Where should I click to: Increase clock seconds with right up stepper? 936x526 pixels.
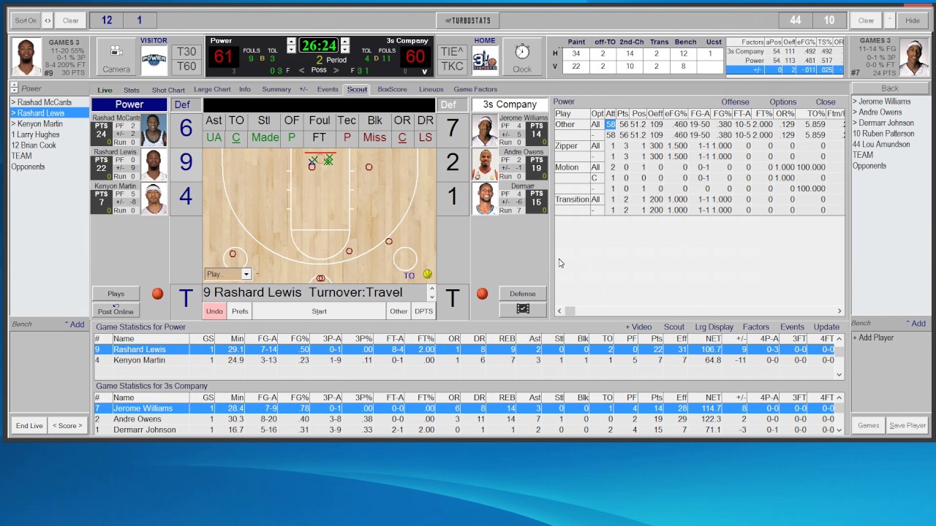tap(345, 41)
